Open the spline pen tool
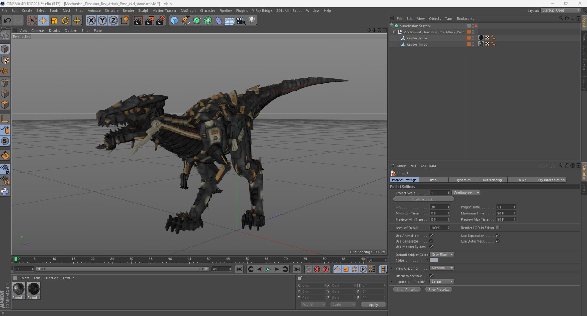Screen dimensions: 587x316 coord(185,20)
